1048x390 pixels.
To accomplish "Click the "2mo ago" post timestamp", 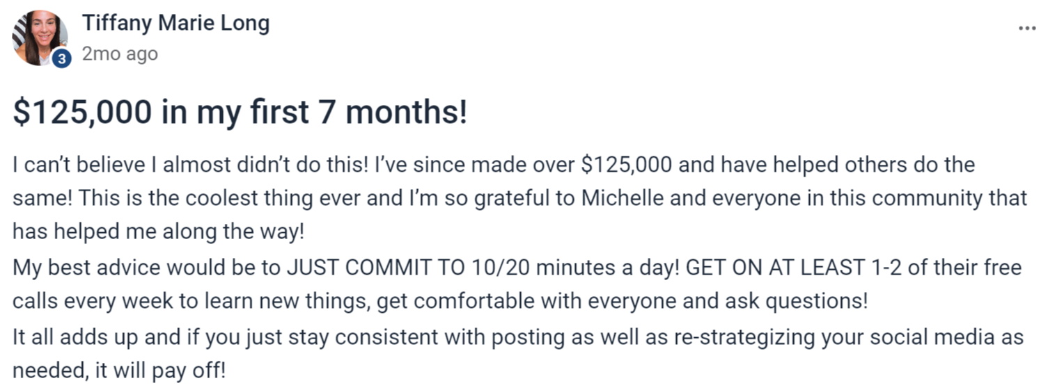I will coord(120,54).
